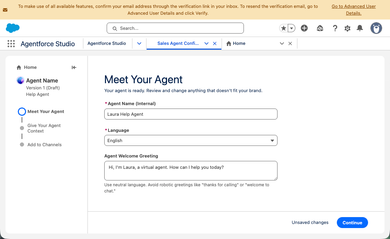Close the Home workspace tab

coord(290,43)
